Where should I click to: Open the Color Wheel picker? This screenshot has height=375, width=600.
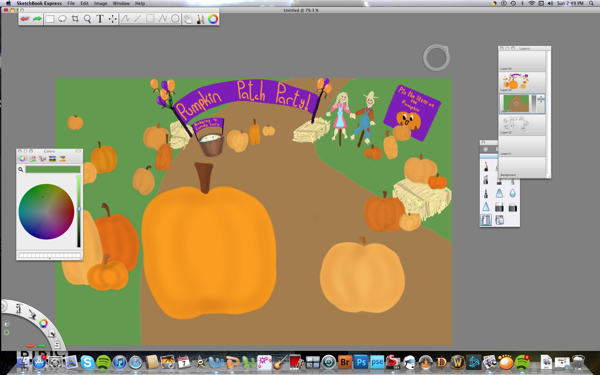pos(22,158)
